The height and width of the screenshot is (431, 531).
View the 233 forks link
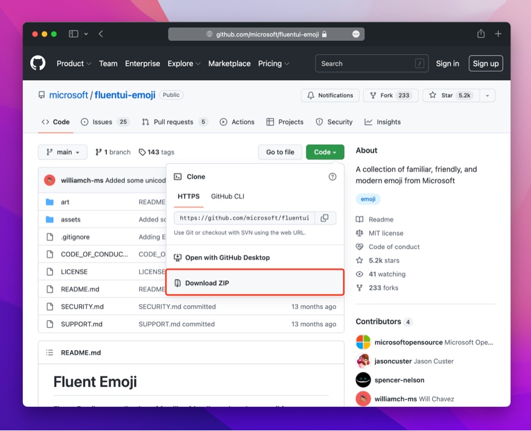point(377,288)
